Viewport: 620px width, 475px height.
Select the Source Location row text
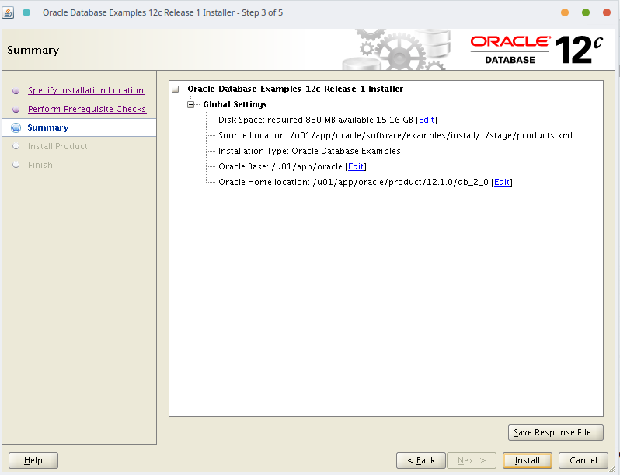tap(395, 135)
